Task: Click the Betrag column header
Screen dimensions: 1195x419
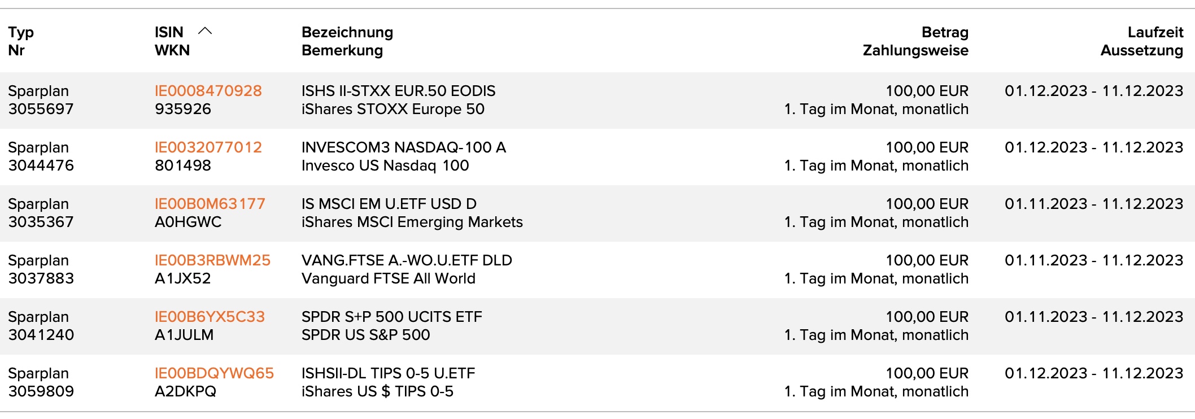Action: pyautogui.click(x=944, y=32)
